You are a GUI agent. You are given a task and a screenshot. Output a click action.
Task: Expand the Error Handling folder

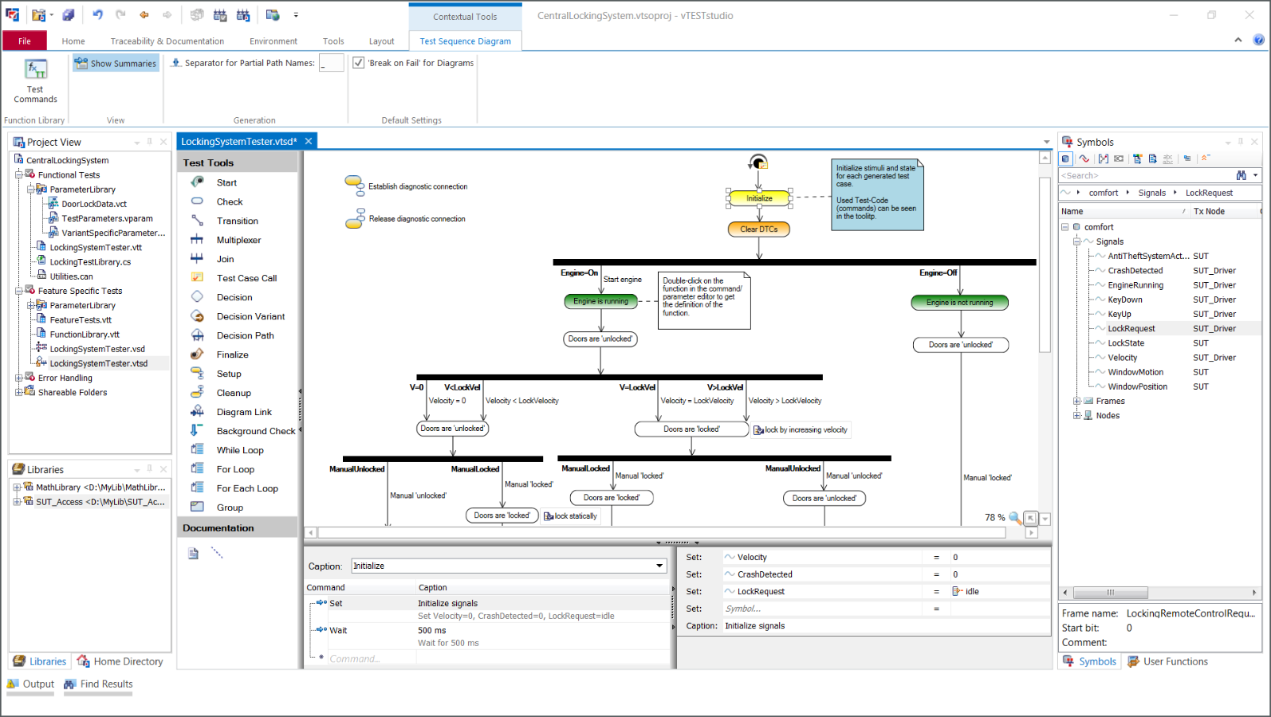(x=19, y=378)
